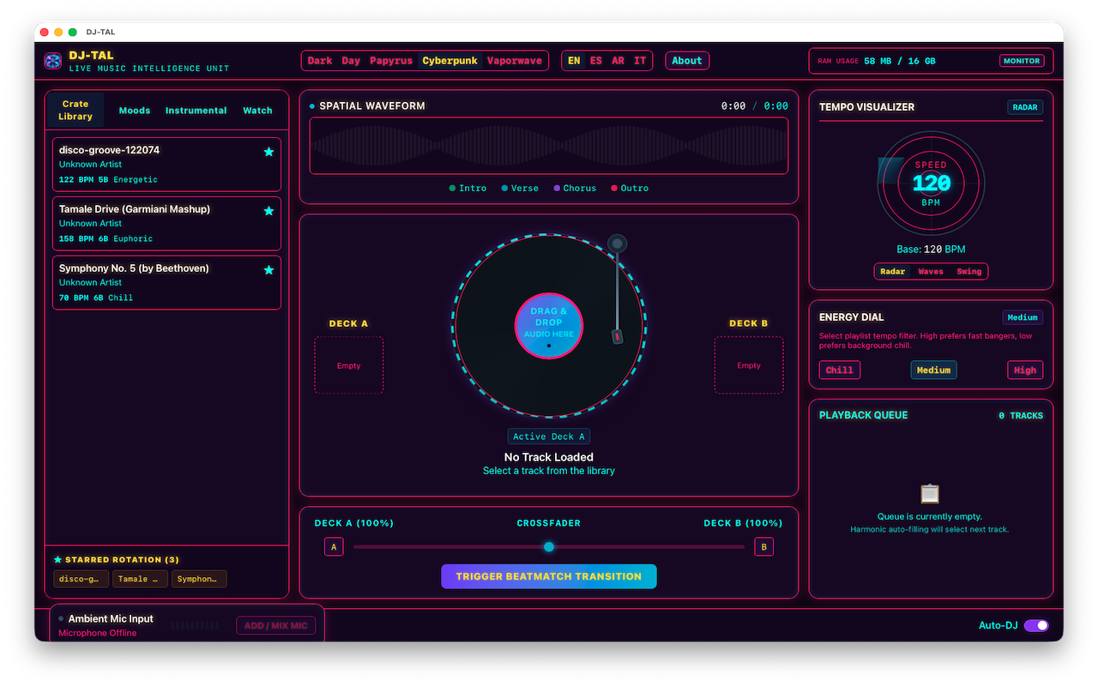Click the Drag & Drop vinyl label

(x=549, y=326)
